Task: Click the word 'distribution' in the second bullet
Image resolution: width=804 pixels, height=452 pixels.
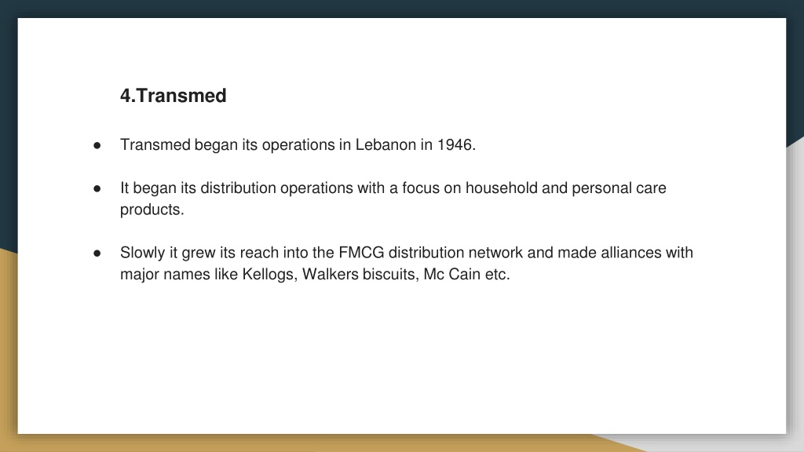Action: coord(238,188)
